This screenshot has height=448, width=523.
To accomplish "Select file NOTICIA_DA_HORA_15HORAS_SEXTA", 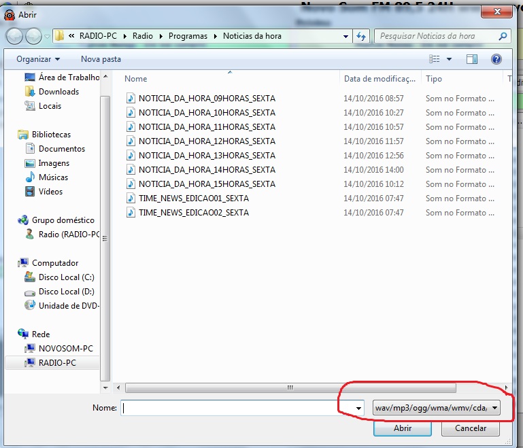I will (x=207, y=184).
